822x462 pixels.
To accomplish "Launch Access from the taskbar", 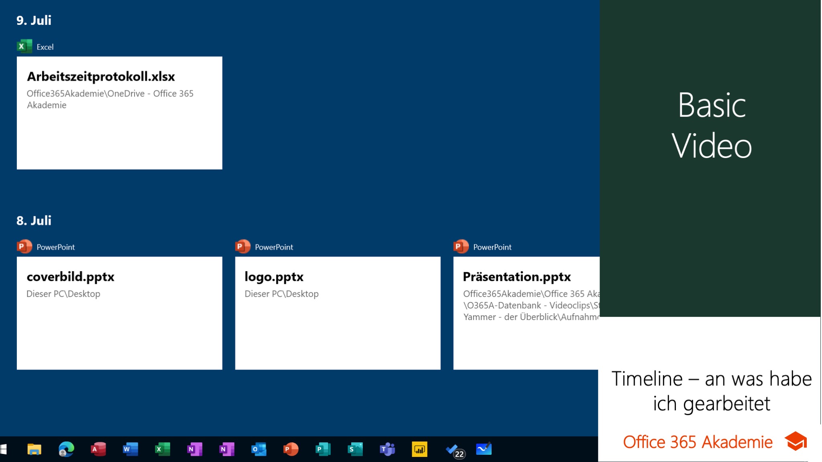I will (98, 449).
